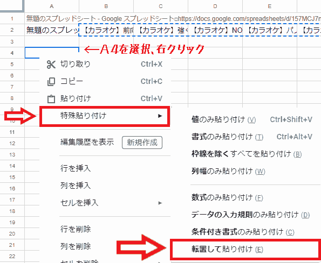The image size is (321, 263).
Task: Click cell C2 【カラオケ】強く
Action: coord(161,30)
